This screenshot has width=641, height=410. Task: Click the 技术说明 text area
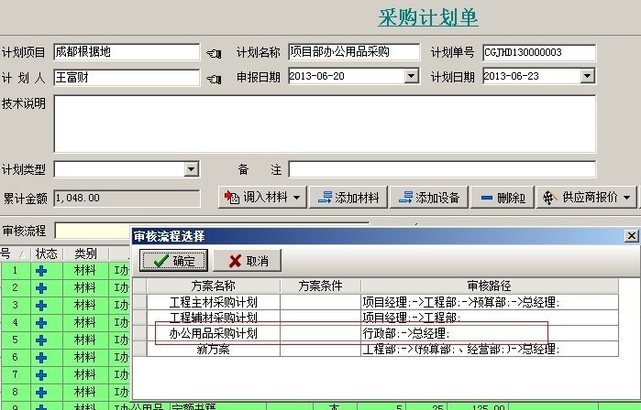click(x=324, y=124)
